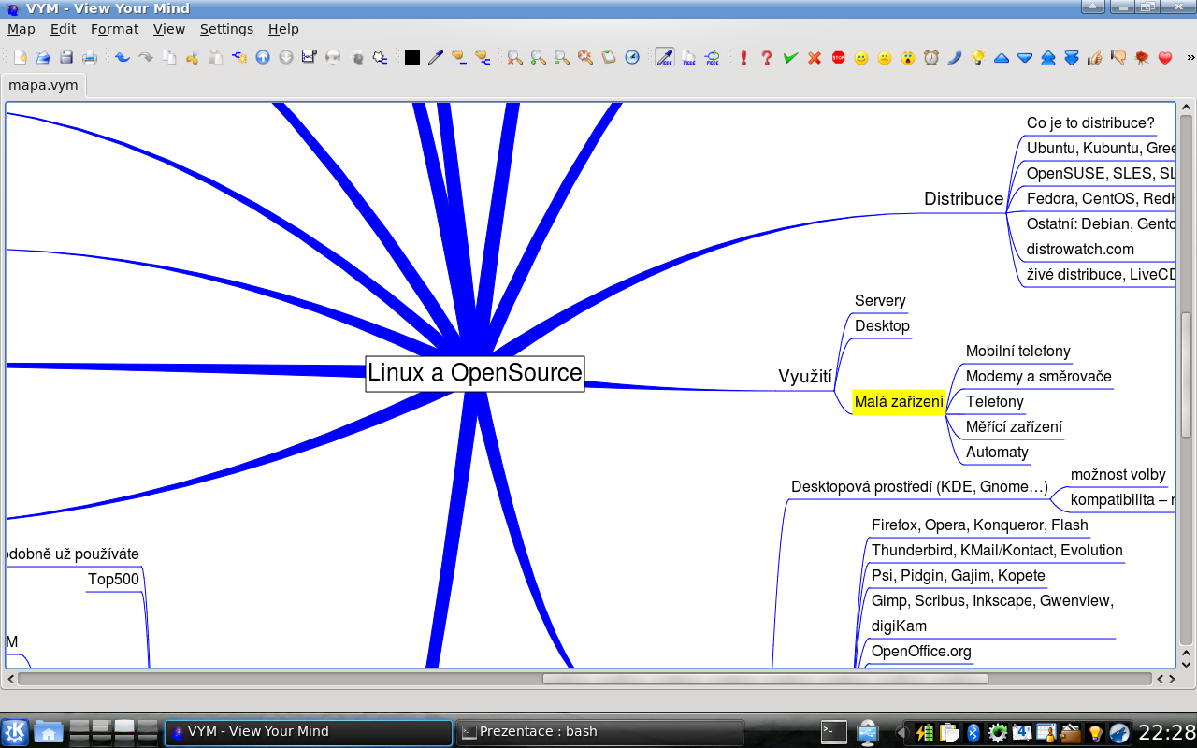This screenshot has width=1197, height=748.
Task: Set the light bulb idea flag
Action: point(978,57)
